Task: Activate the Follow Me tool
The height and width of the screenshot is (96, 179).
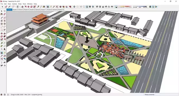Action: [5, 36]
